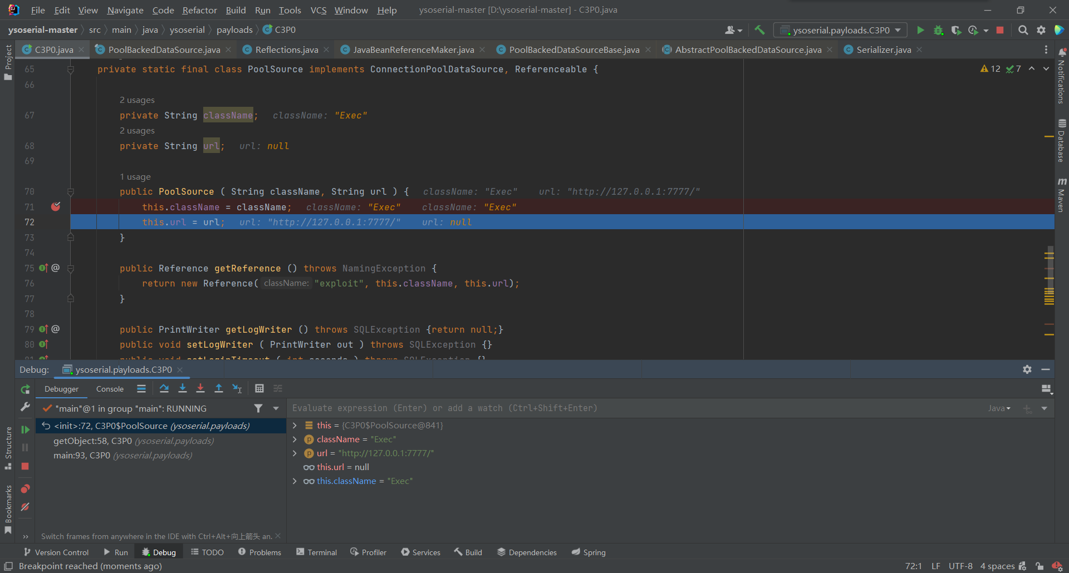Click the Rerun debug session icon
The width and height of the screenshot is (1069, 573).
25,389
